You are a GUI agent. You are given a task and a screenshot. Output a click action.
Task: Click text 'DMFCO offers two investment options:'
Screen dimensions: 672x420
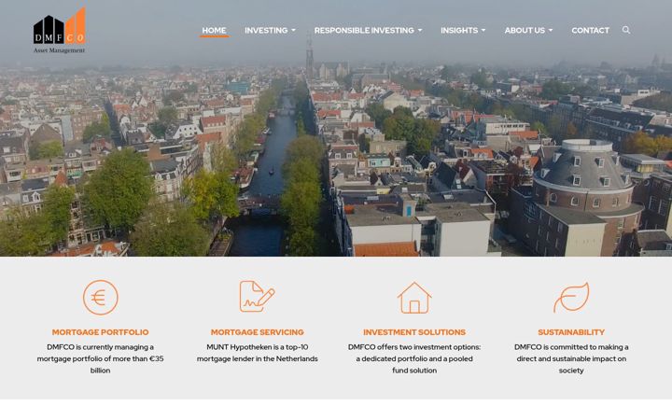click(414, 347)
